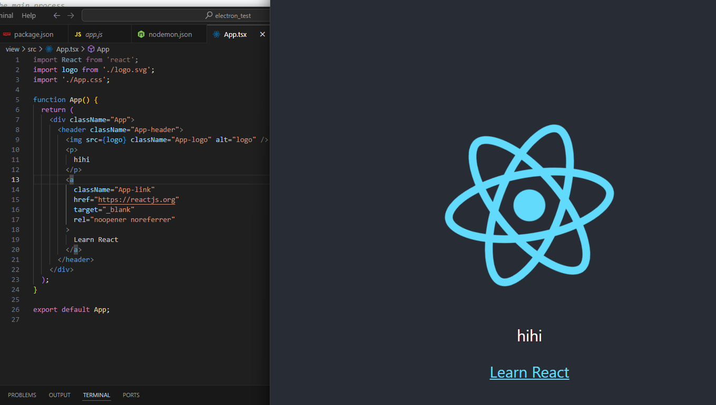This screenshot has width=716, height=405.
Task: Select the App.tsx breadcrumb
Action: coord(67,49)
